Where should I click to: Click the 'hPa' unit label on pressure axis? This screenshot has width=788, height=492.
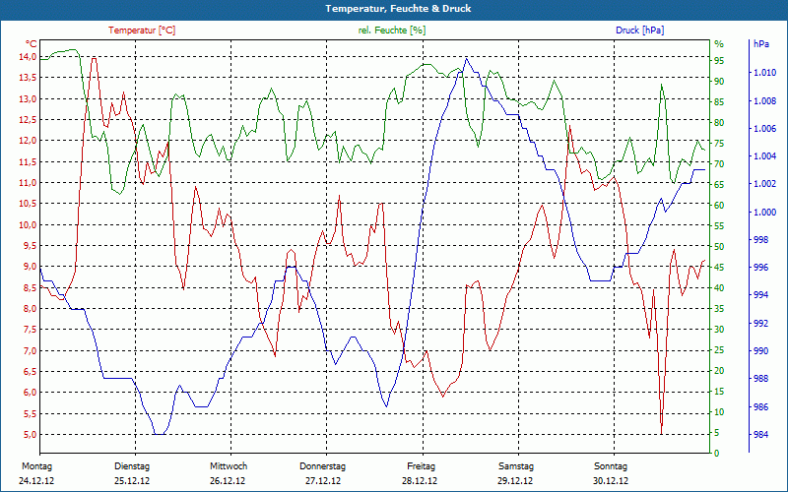(x=760, y=44)
